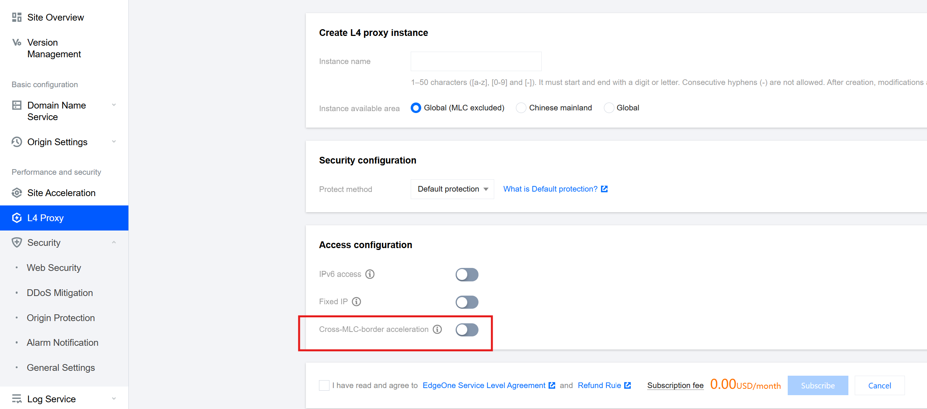Open the Default protection dropdown
927x409 pixels.
click(452, 189)
